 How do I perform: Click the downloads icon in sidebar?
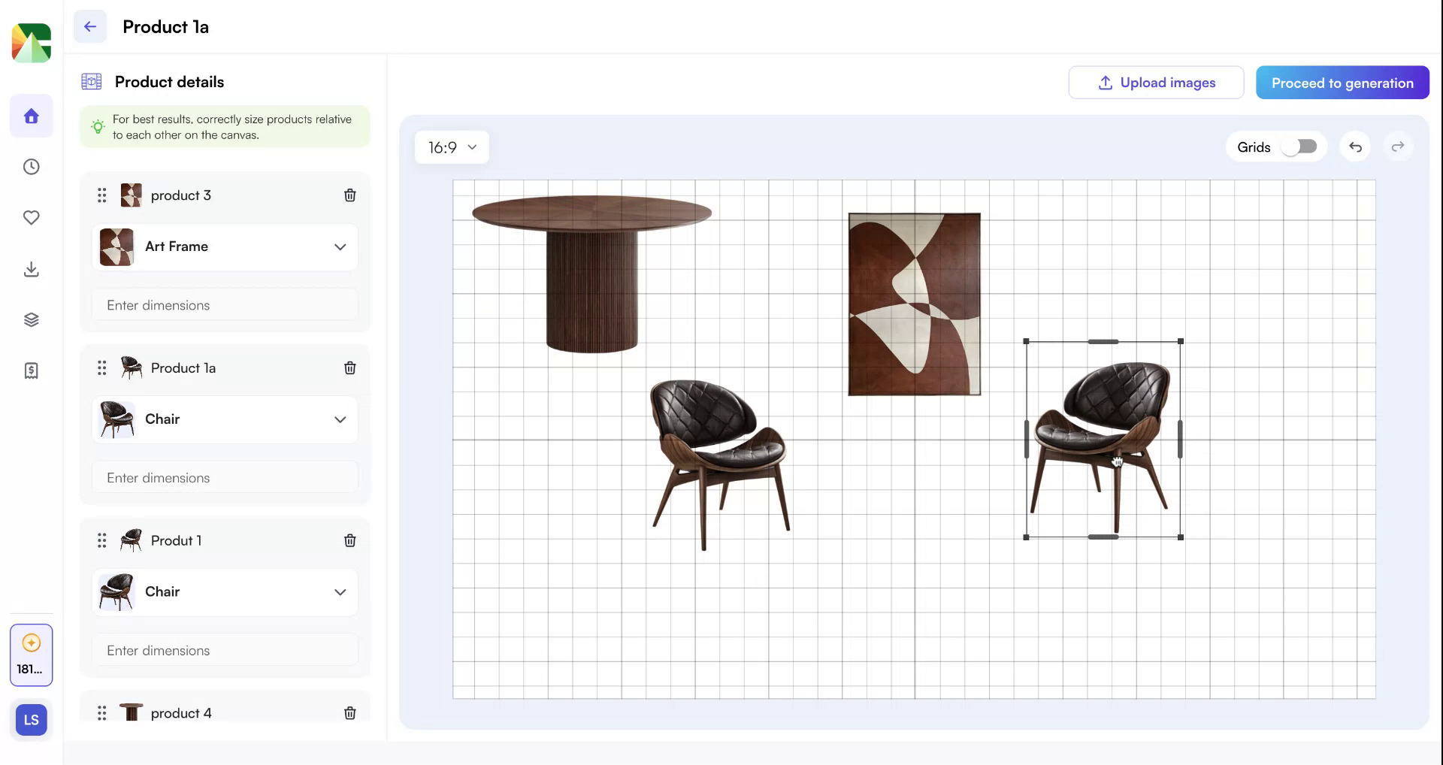click(x=31, y=269)
